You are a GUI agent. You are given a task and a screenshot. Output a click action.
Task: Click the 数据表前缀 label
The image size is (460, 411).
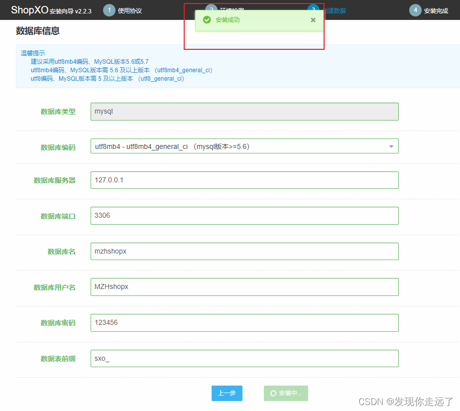click(58, 359)
